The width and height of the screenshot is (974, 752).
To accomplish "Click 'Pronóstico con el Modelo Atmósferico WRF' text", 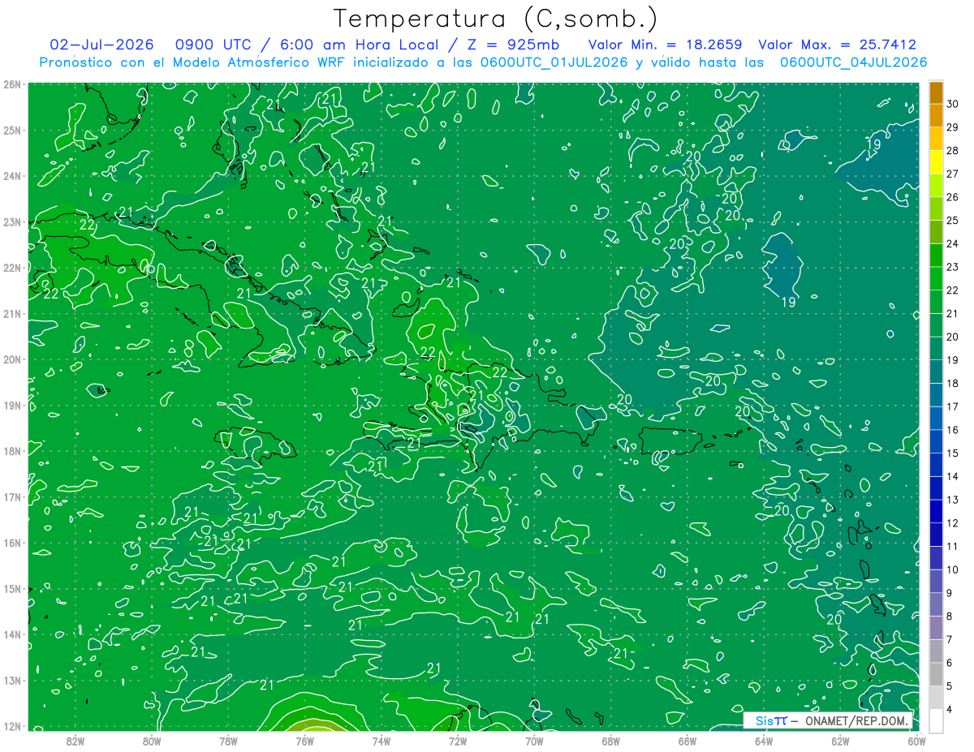I will pyautogui.click(x=192, y=62).
